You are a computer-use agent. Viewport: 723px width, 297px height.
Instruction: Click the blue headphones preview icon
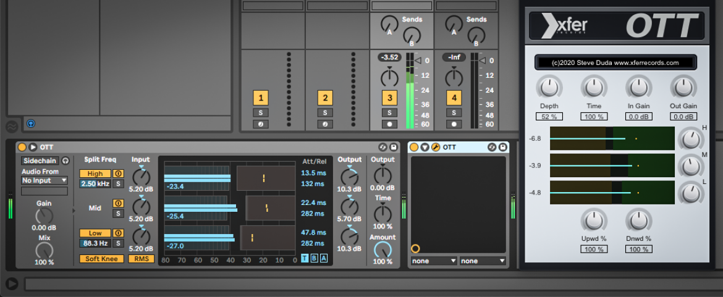pos(31,123)
